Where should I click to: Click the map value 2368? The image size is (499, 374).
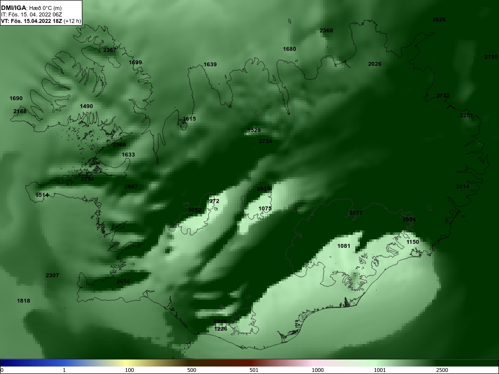(x=326, y=30)
